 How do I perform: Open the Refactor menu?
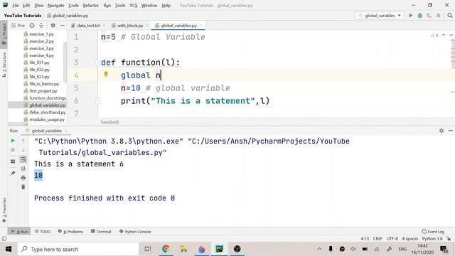(91, 5)
